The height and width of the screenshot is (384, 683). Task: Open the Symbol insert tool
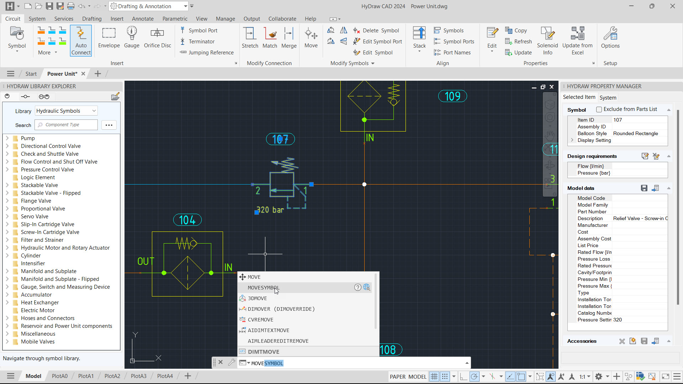[17, 39]
